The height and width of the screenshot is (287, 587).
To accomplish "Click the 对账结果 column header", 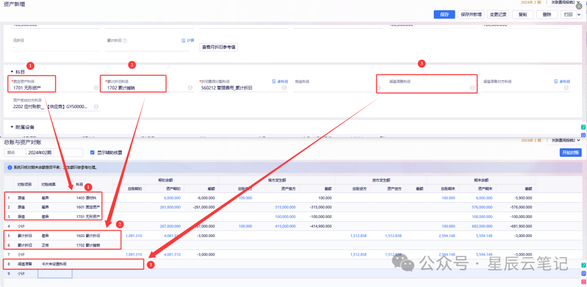I will [49, 184].
